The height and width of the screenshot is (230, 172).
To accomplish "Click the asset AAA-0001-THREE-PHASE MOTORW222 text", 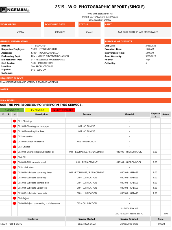I will [137, 32].
